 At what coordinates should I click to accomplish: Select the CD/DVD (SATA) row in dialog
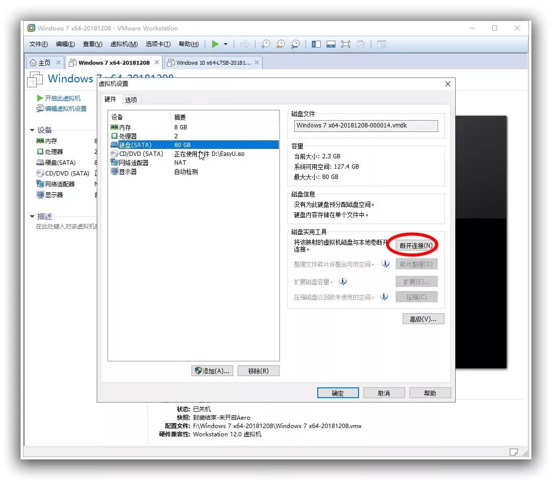[x=194, y=154]
